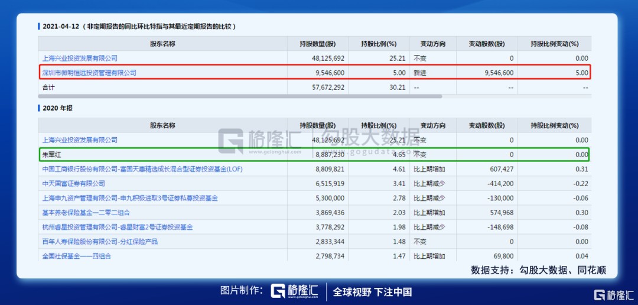638x305 pixels.
Task: Open 中天国富证券有限公司 shareholder link
Action: 74,184
